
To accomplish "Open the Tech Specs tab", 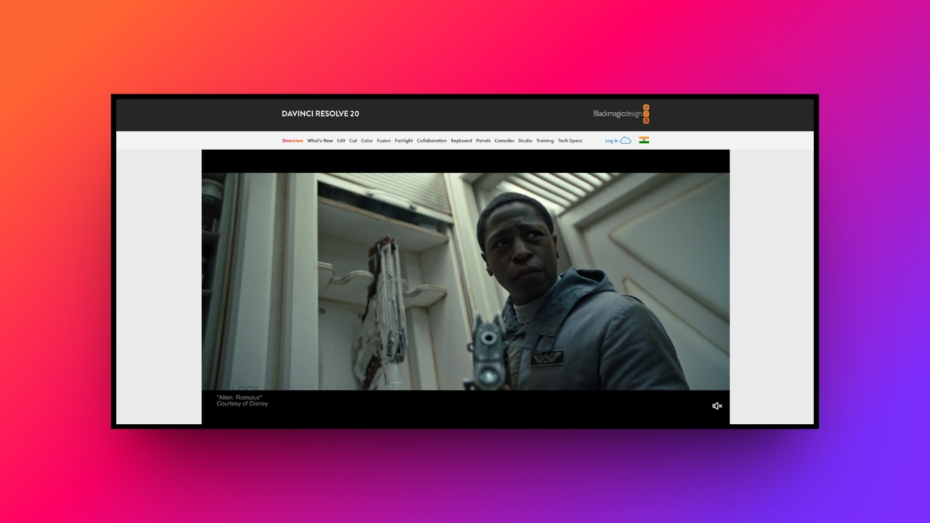I will coord(570,141).
